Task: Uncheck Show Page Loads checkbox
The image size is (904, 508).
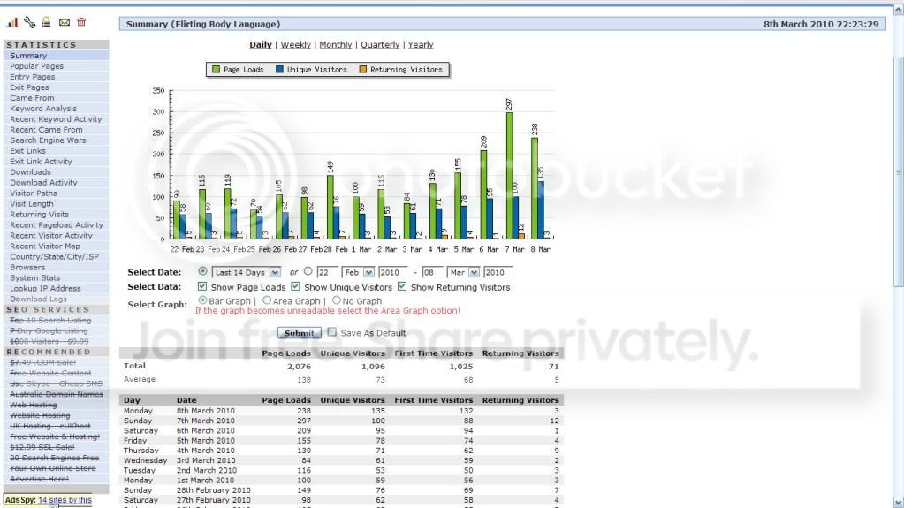Action: point(201,286)
